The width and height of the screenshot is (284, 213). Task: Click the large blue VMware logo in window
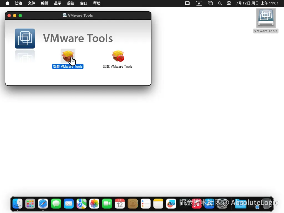coord(25,38)
